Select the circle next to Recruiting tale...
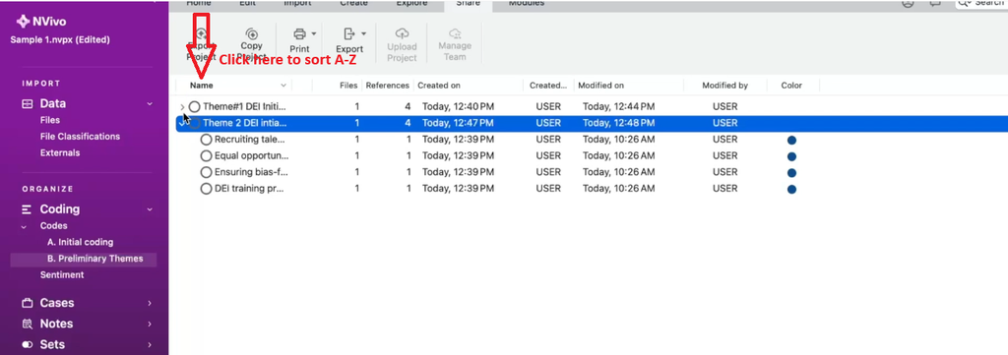This screenshot has height=355, width=1008. coord(206,140)
